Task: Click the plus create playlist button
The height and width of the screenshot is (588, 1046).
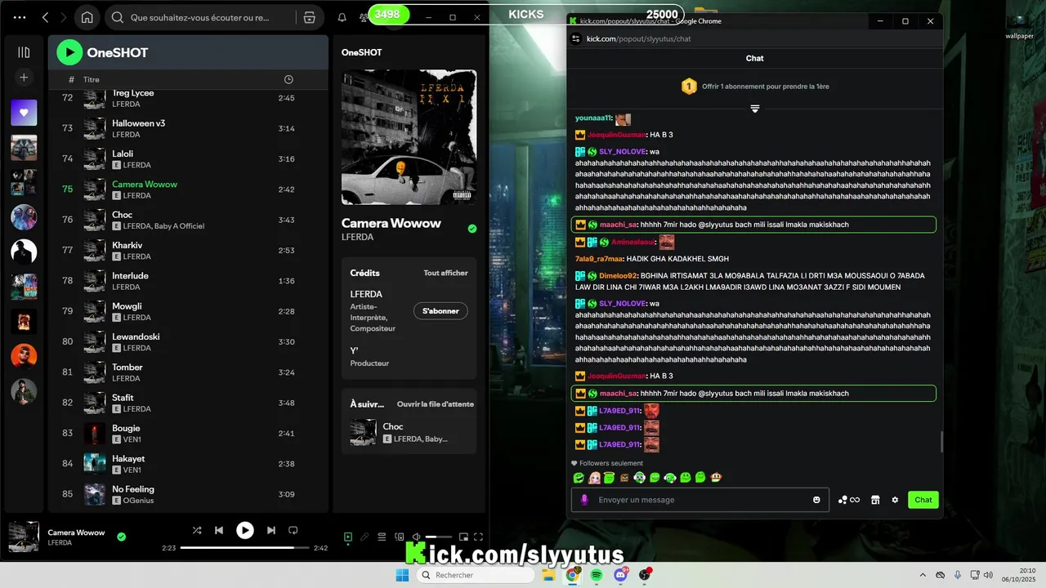Action: click(x=24, y=78)
